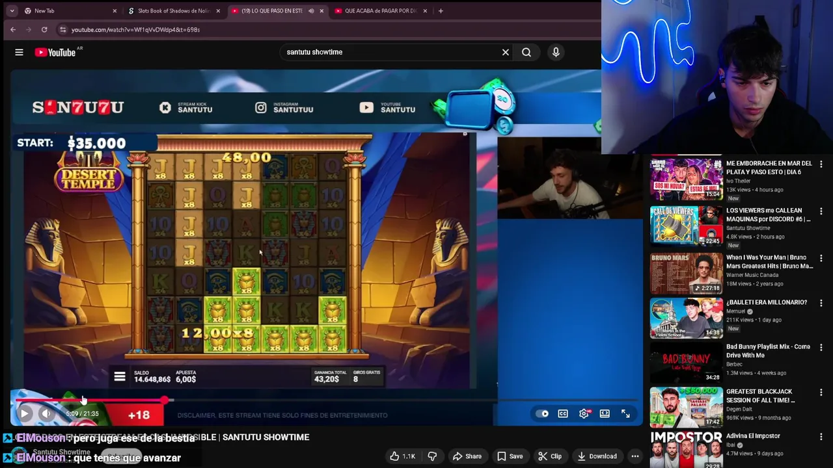Close the LO QUE PASO EN ESTE tab
Image resolution: width=833 pixels, height=468 pixels.
[x=321, y=10]
